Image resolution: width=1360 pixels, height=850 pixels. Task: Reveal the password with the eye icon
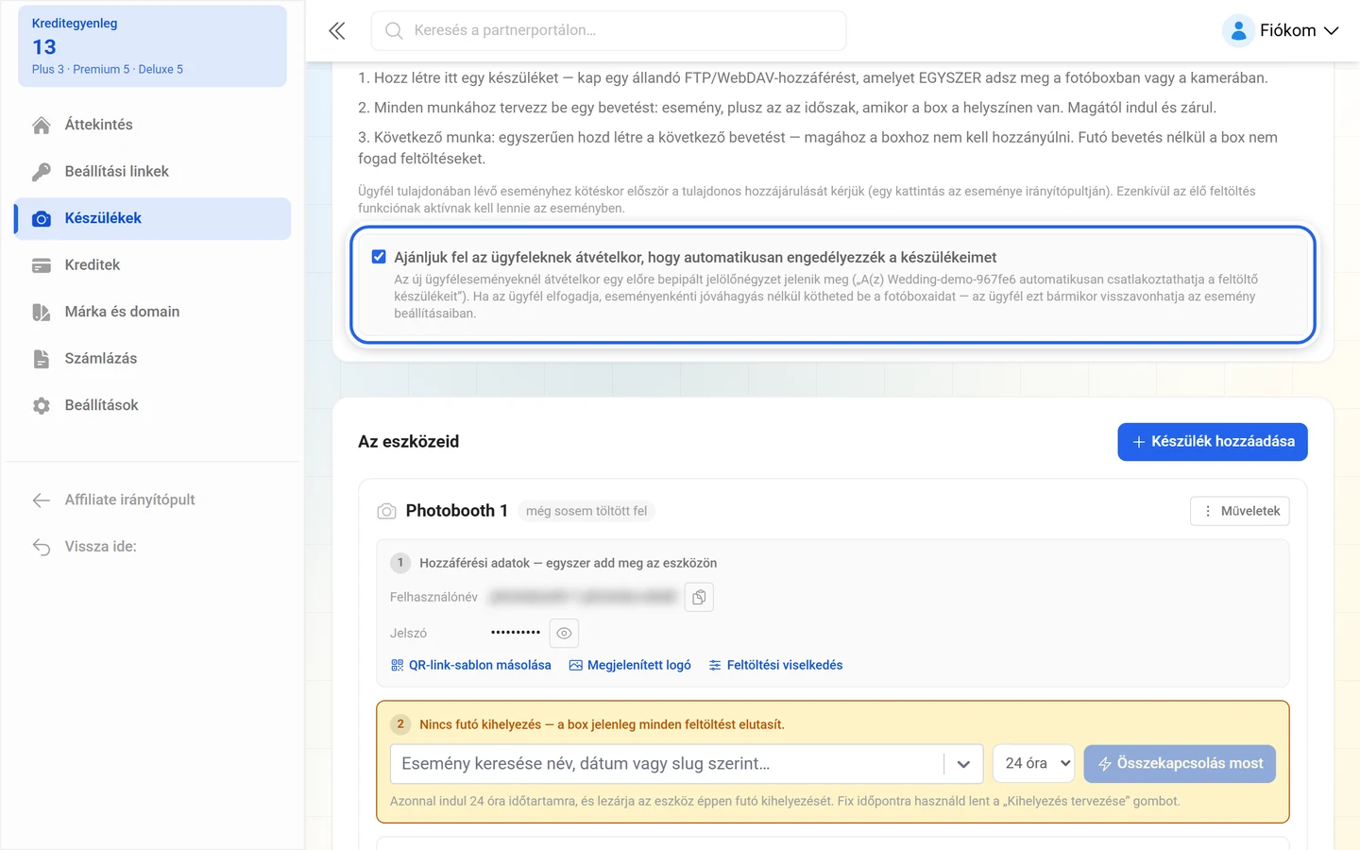pyautogui.click(x=564, y=633)
